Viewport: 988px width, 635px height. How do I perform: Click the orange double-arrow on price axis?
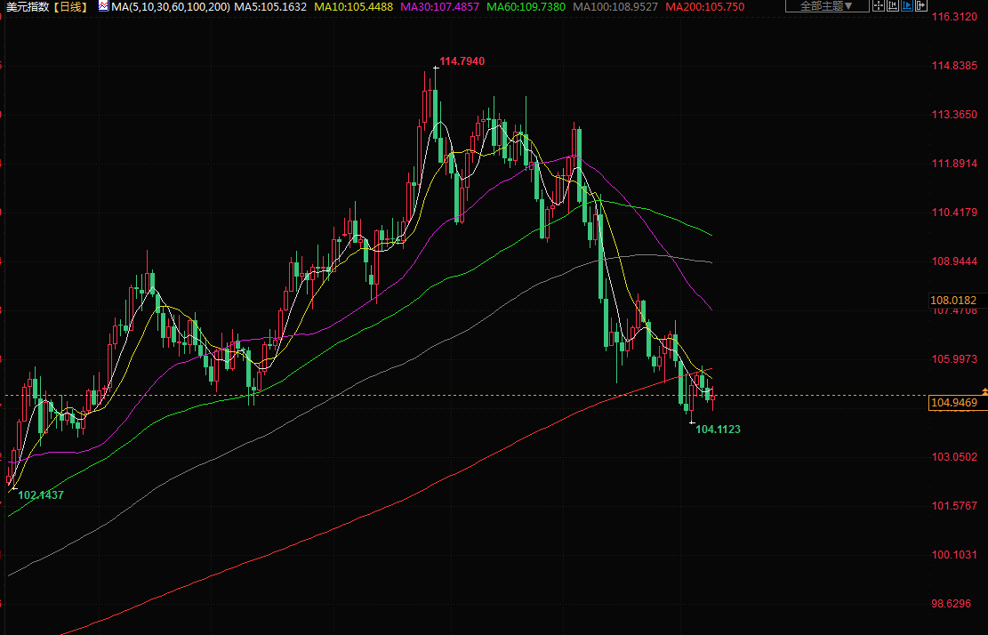(x=984, y=391)
